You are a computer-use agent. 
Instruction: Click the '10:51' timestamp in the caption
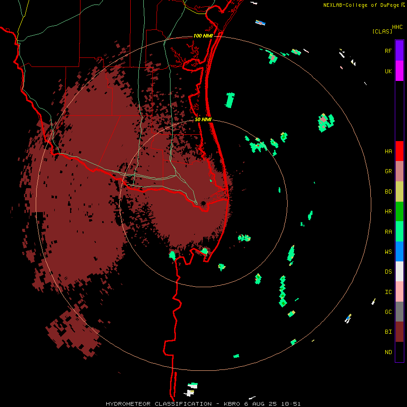[290, 404]
